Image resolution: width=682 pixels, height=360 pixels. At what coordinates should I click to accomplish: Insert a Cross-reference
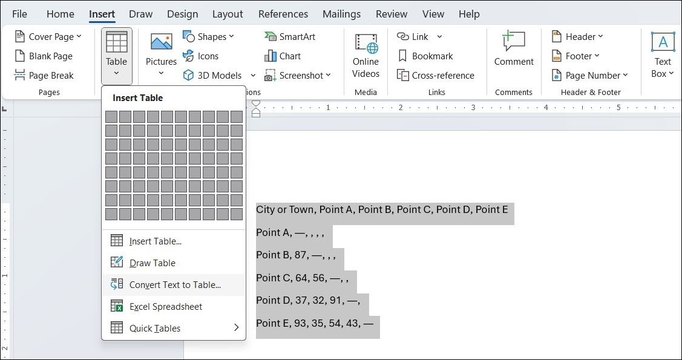(x=435, y=75)
